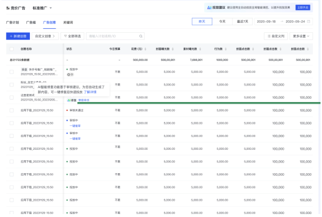Open the calendar icon in the date range
The height and width of the screenshot is (217, 322).
point(309,21)
